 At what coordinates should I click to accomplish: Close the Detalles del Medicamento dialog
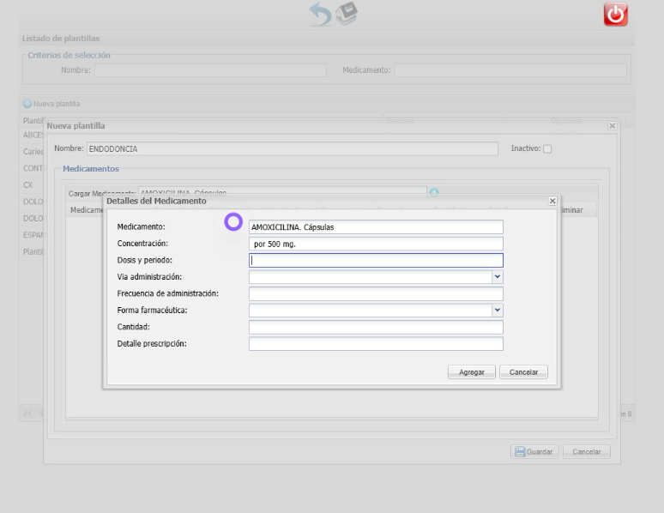click(x=552, y=201)
